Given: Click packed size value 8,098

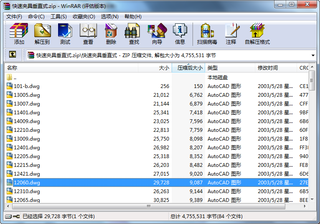Looking at the screenshot, I should click(196, 138).
